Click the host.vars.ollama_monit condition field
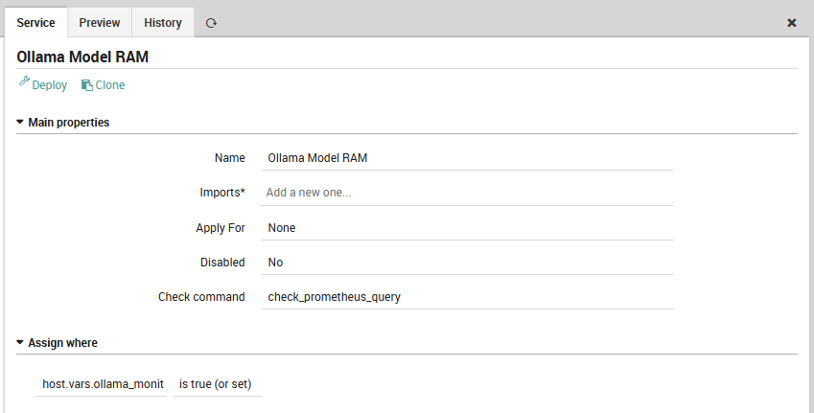814x413 pixels. [103, 383]
